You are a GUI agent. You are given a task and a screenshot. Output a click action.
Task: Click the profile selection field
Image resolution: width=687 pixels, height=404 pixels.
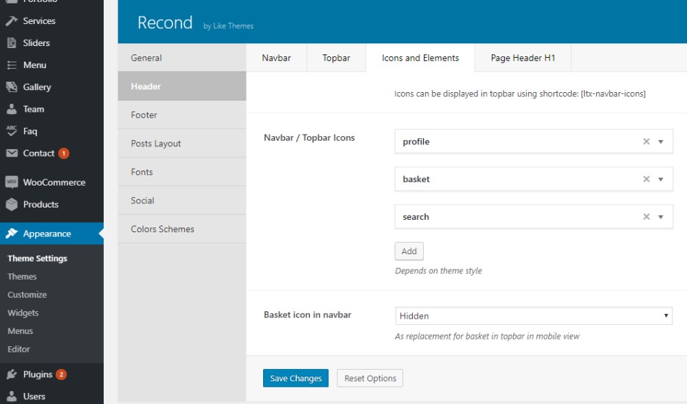534,142
